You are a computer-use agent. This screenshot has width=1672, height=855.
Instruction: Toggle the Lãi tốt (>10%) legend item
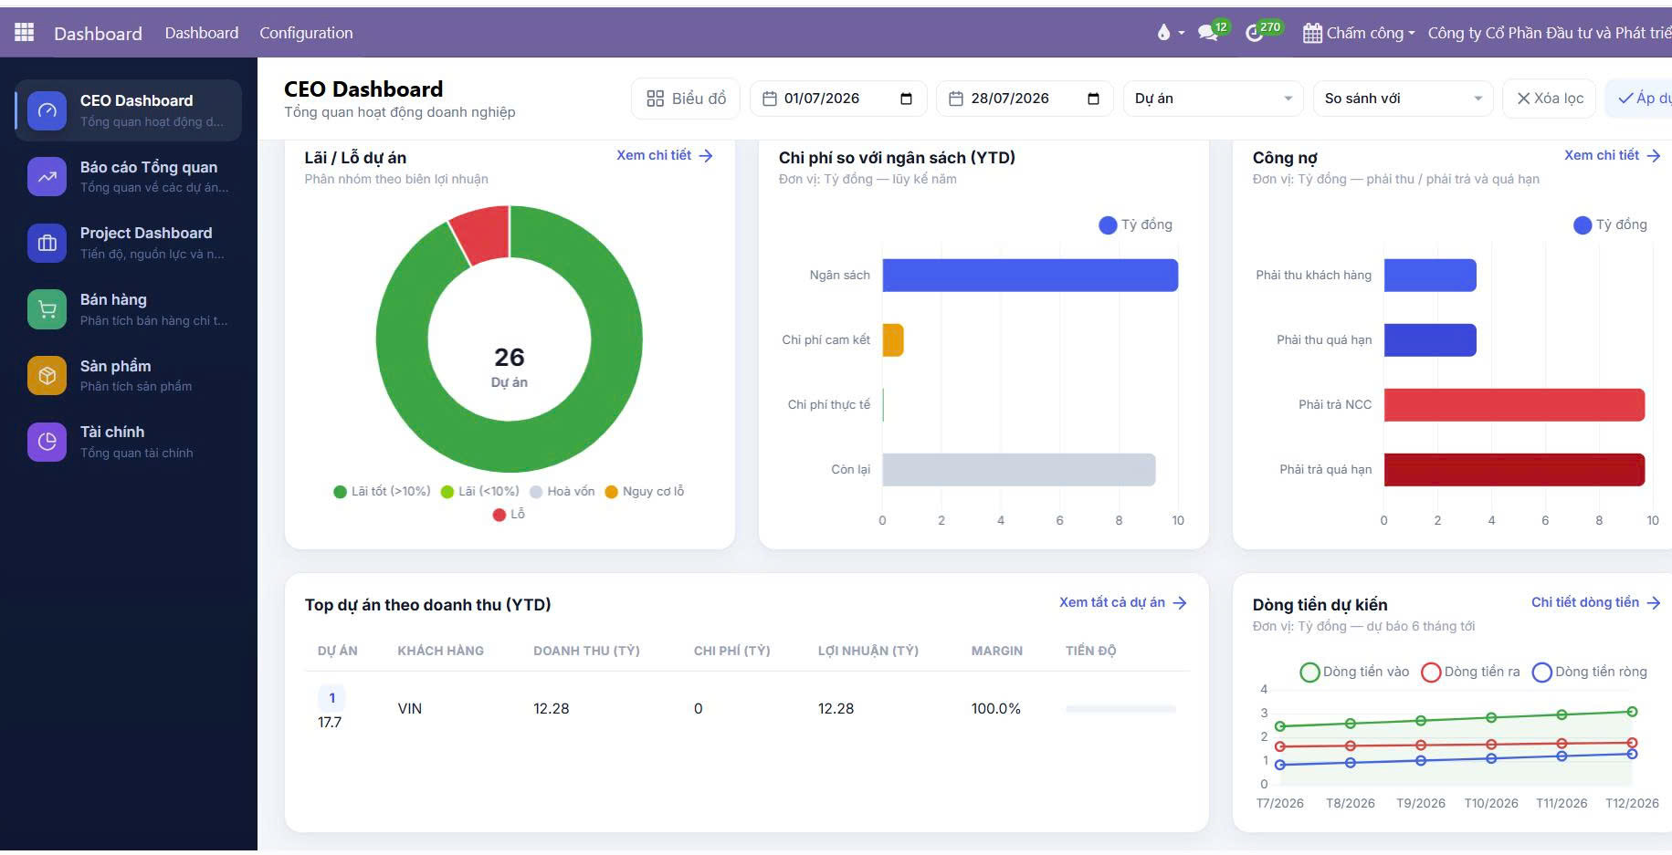pos(382,491)
